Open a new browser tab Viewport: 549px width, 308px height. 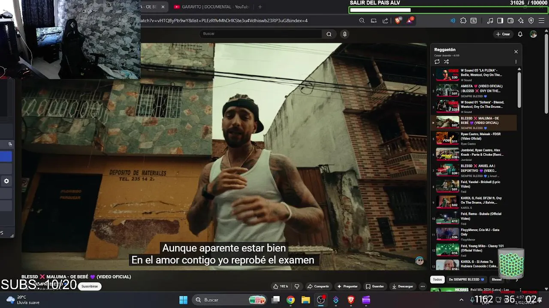260,7
